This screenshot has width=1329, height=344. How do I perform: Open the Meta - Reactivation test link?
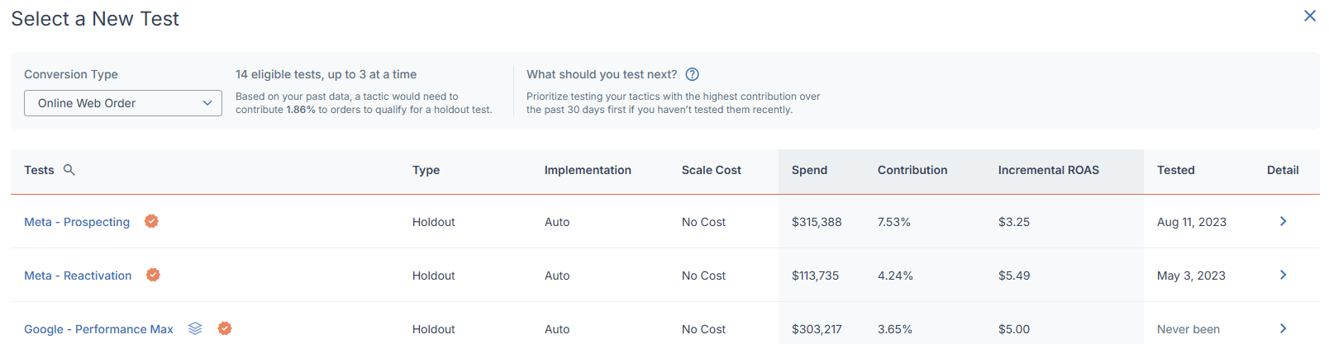[78, 276]
